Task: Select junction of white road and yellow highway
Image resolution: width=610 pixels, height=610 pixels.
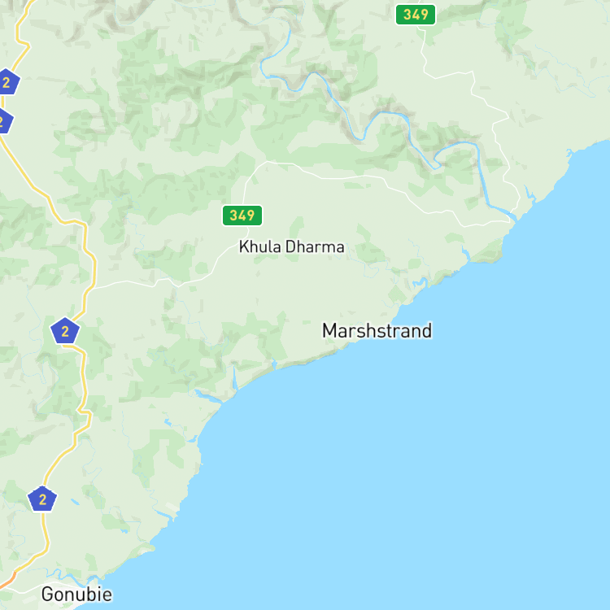Action: [x=92, y=289]
